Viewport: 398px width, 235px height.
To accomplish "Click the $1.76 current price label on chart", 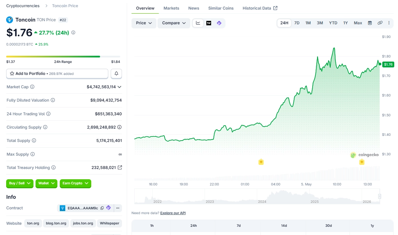I will click(388, 64).
